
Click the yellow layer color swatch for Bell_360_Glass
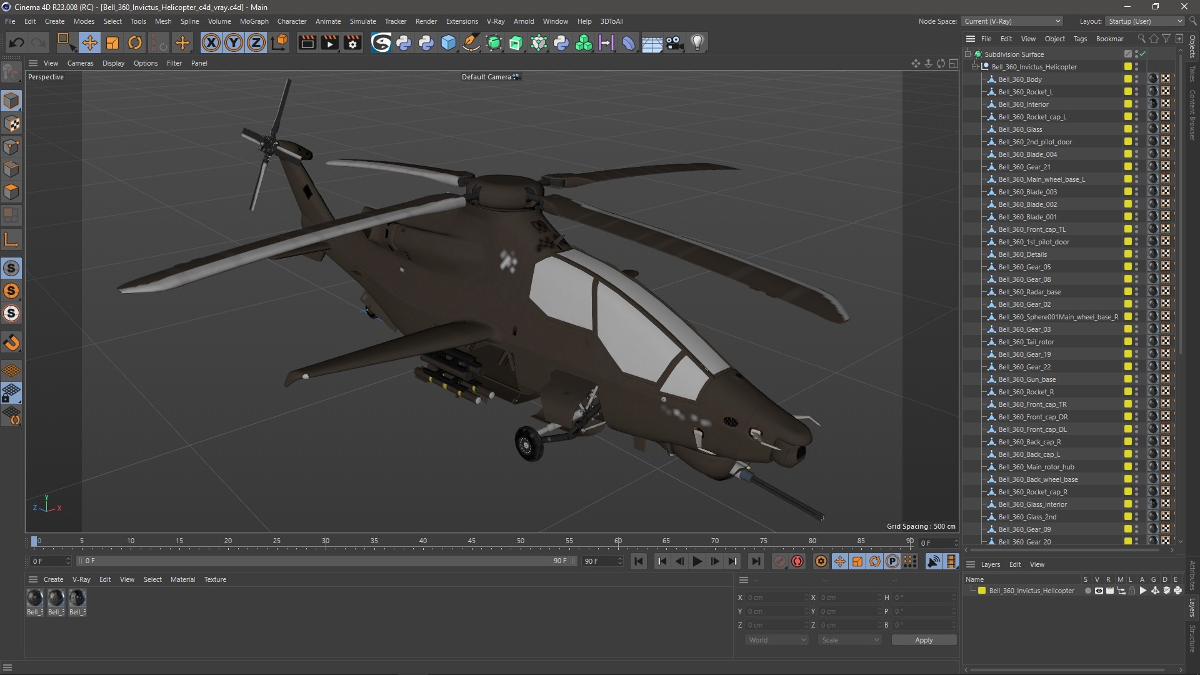[1127, 129]
